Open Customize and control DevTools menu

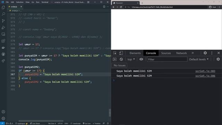(x=212, y=53)
